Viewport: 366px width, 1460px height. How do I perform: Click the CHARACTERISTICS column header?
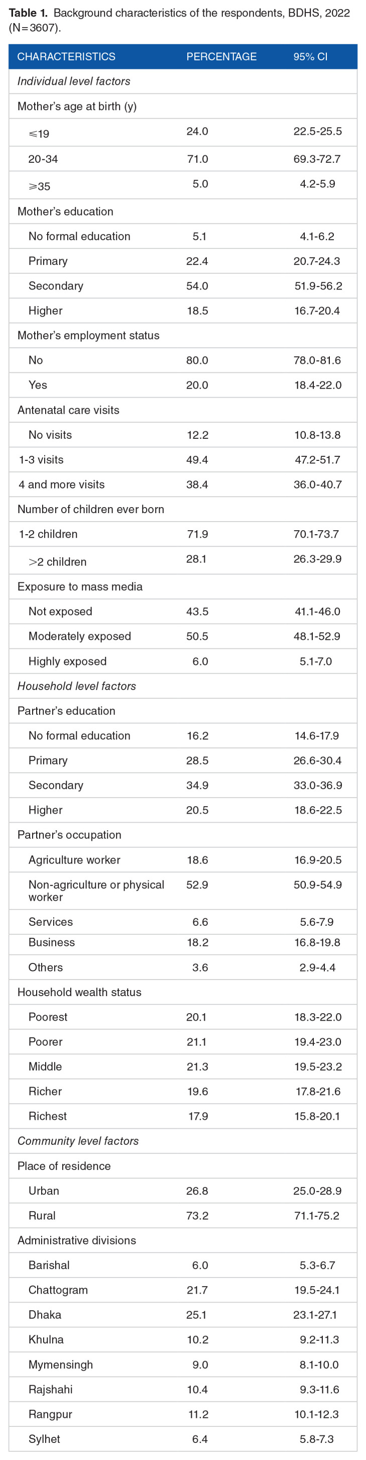(x=66, y=57)
